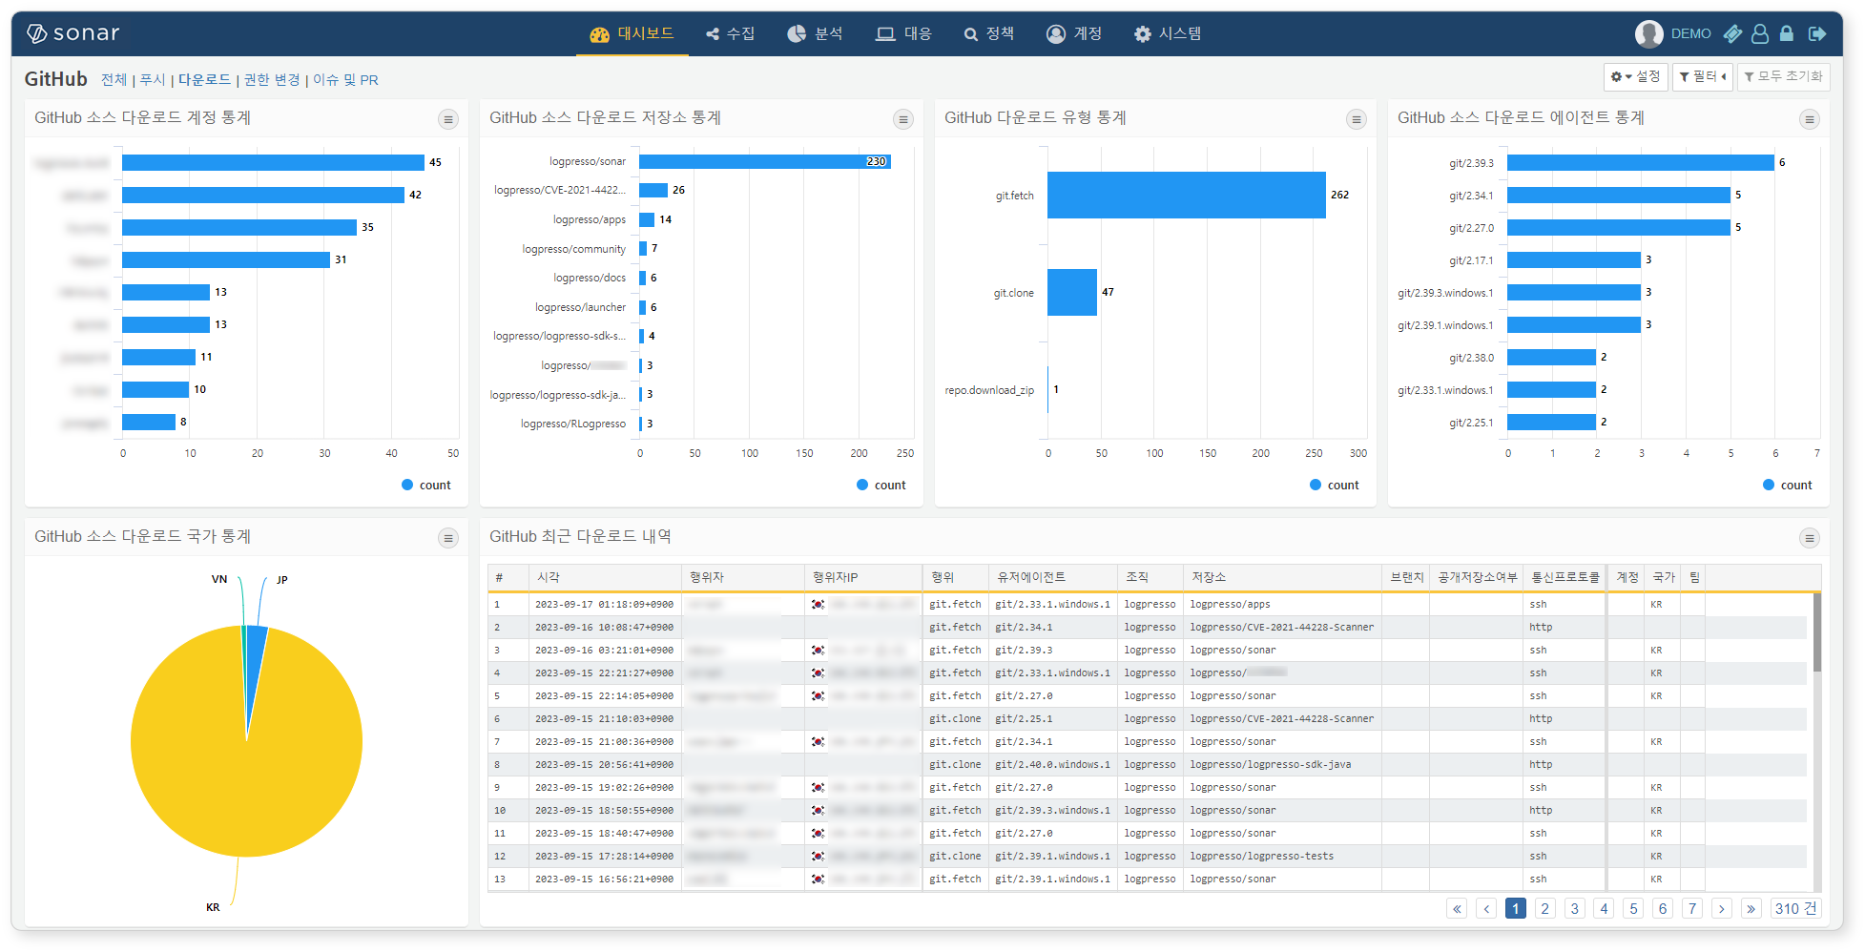
Task: Log out using the exit arrow icon
Action: click(x=1817, y=33)
